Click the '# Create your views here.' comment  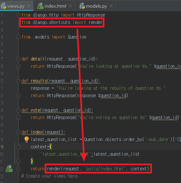tap(50, 176)
